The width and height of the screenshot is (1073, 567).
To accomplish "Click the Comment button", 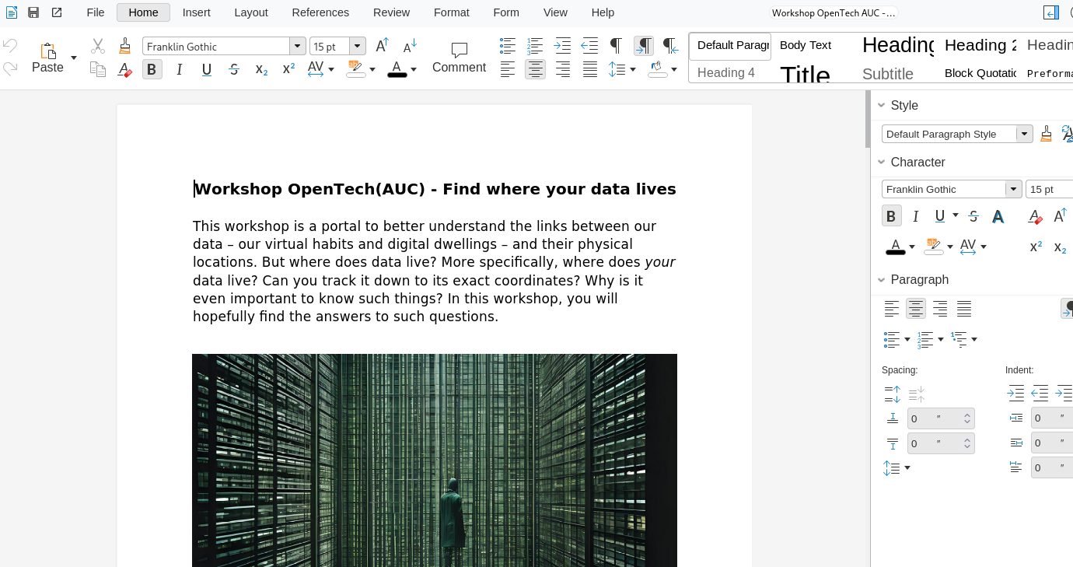I will tap(459, 58).
